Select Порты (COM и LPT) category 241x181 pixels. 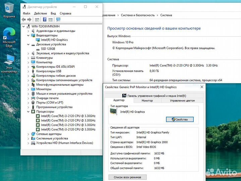(50, 103)
